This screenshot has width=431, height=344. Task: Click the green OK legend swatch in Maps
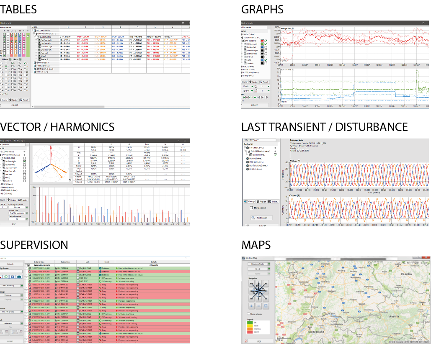pos(250,323)
